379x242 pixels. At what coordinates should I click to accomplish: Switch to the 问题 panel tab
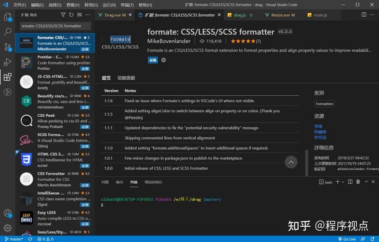105,182
